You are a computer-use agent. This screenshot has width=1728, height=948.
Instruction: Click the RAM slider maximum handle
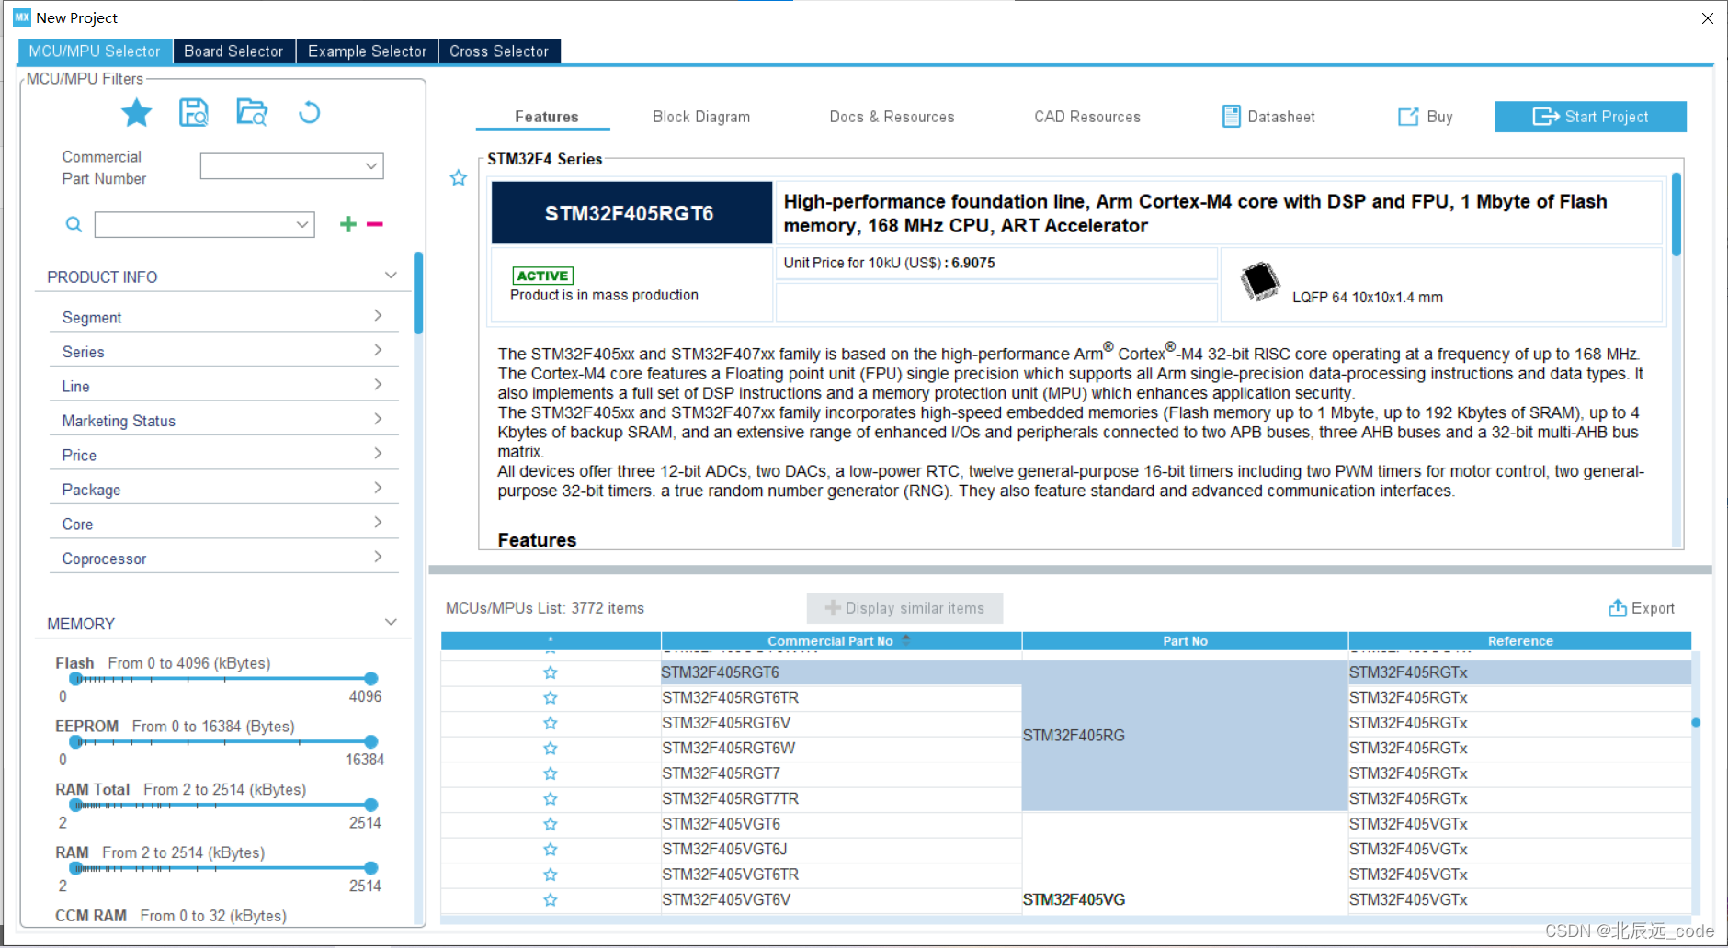pyautogui.click(x=370, y=868)
